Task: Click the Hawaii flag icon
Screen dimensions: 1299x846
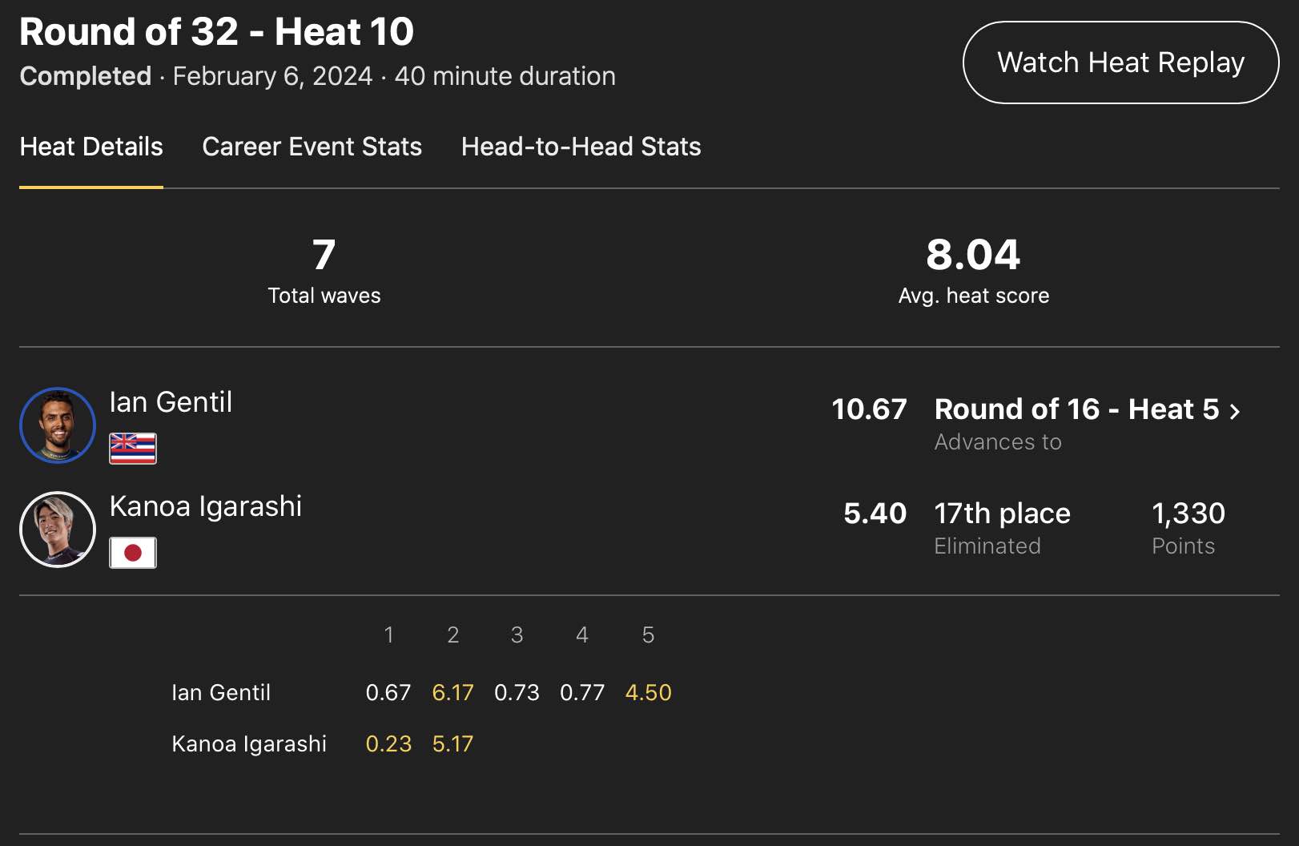Action: click(x=133, y=449)
